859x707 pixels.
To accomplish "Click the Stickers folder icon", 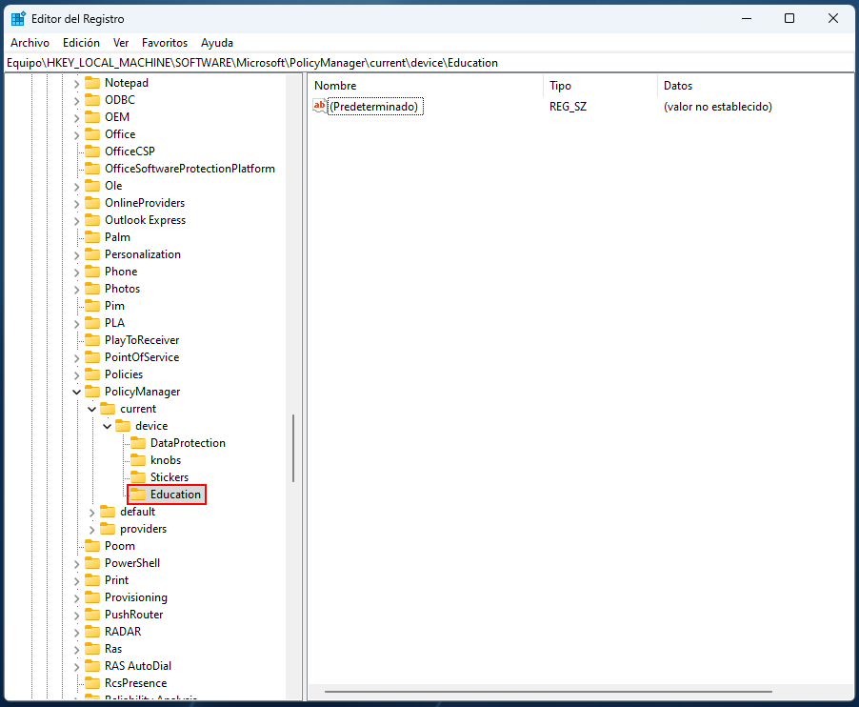I will pos(138,477).
